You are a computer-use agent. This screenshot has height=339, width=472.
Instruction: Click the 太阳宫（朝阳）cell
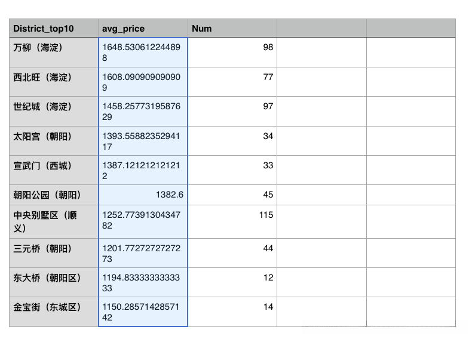click(x=54, y=141)
